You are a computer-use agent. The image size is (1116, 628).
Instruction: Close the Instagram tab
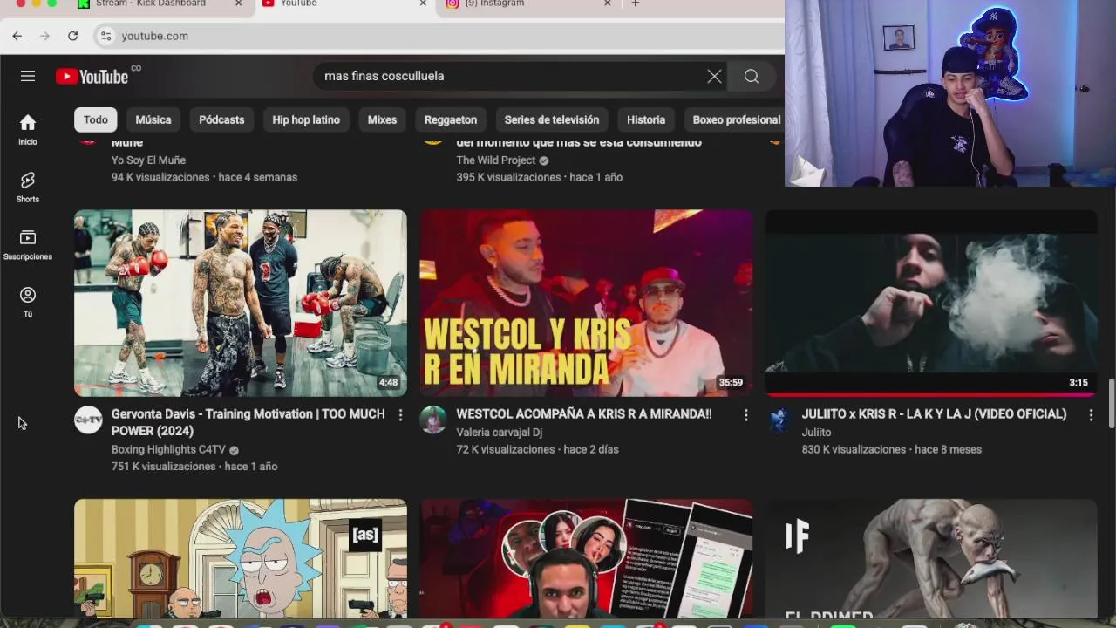[x=608, y=3]
